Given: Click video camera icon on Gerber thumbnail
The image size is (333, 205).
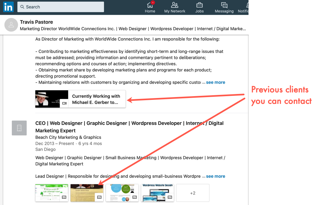Looking at the screenshot, I should [x=64, y=103].
